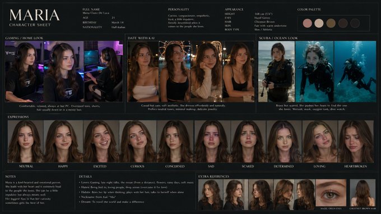Select the Heartbroken expression portrait
Viewport: 381px width, 214px height.
[x=356, y=141]
